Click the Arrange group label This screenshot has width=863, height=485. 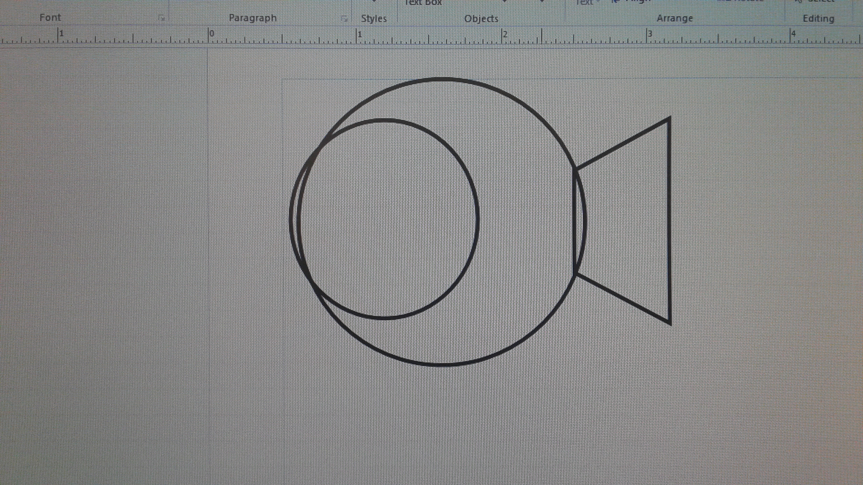pos(674,18)
